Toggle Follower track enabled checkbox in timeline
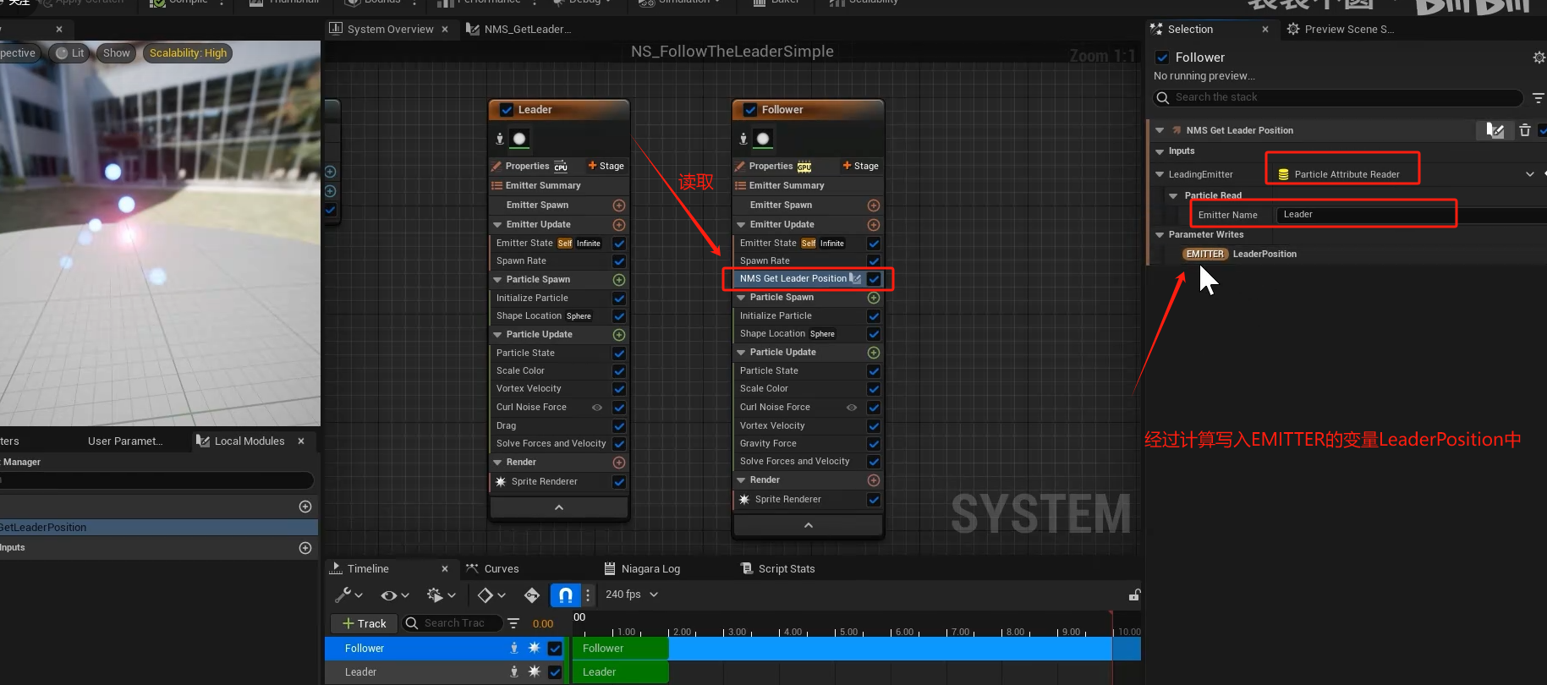 [x=555, y=648]
